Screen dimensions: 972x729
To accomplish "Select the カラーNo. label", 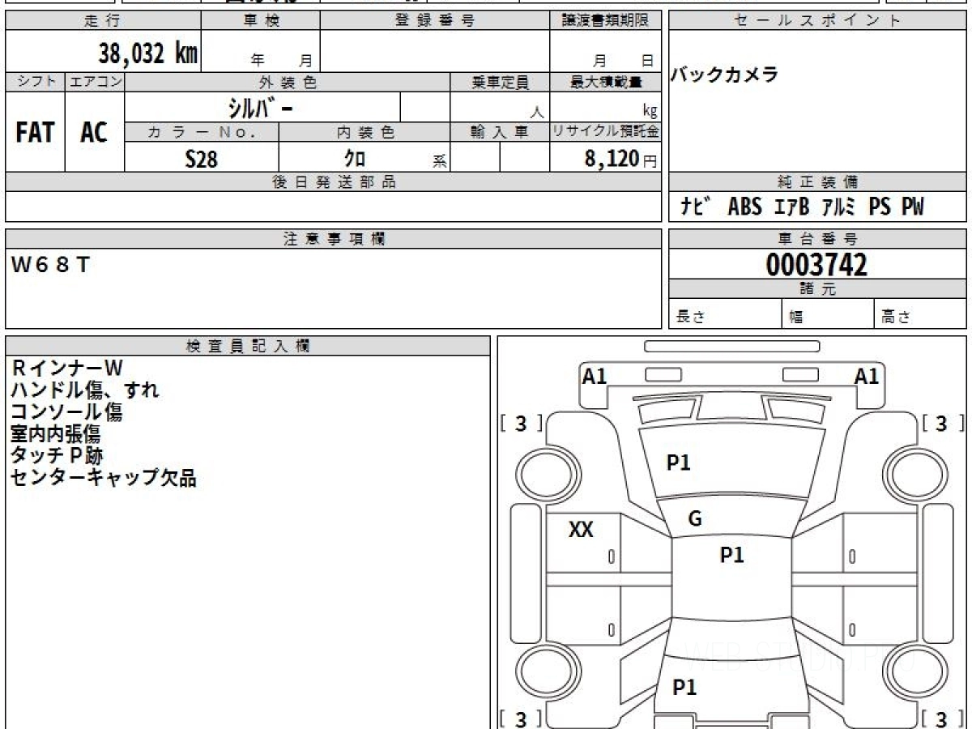I will click(x=202, y=132).
